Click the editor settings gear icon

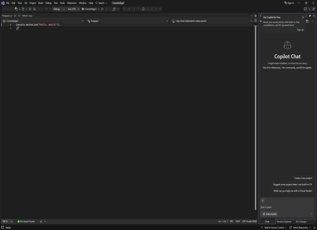click(256, 16)
